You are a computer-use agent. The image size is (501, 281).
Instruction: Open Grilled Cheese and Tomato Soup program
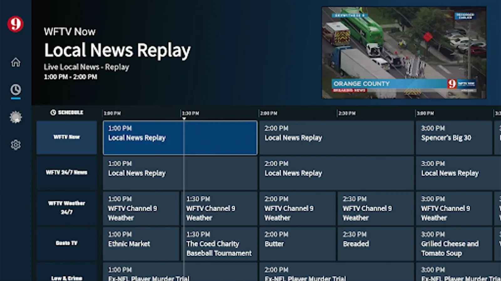tap(454, 244)
